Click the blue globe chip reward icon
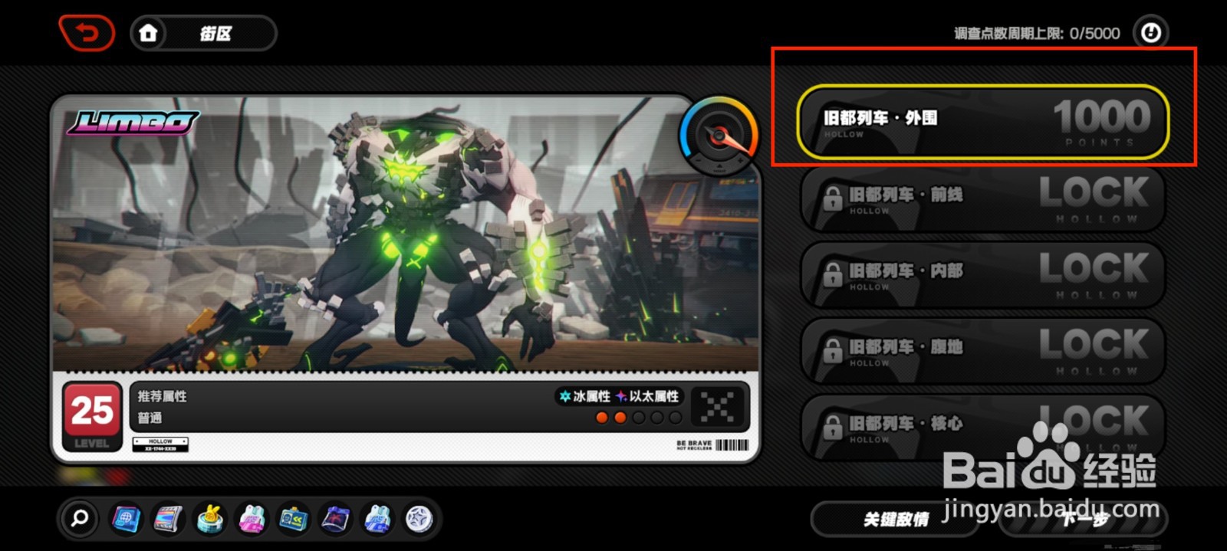This screenshot has height=551, width=1227. tap(126, 519)
